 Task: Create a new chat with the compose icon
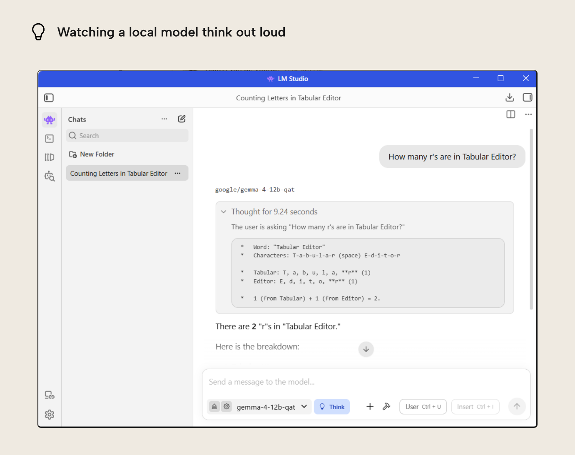(x=182, y=119)
